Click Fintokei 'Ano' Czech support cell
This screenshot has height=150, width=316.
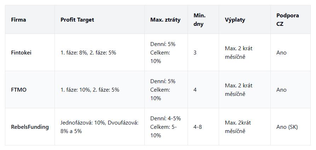(x=281, y=53)
